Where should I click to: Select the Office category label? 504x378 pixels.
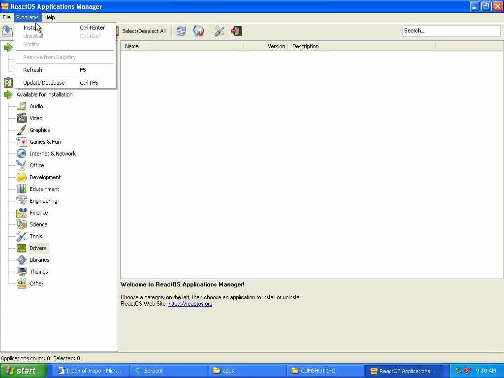tap(37, 165)
